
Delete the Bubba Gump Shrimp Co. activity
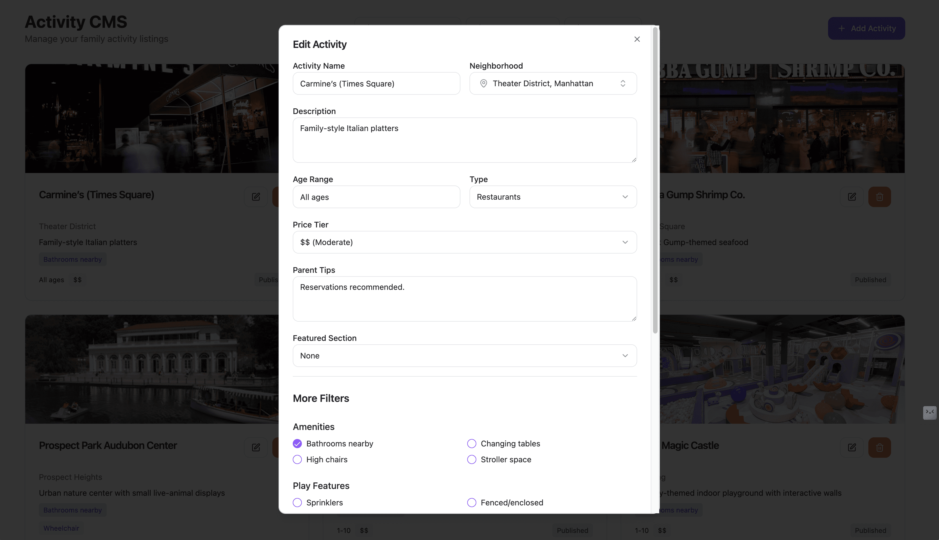(x=879, y=197)
